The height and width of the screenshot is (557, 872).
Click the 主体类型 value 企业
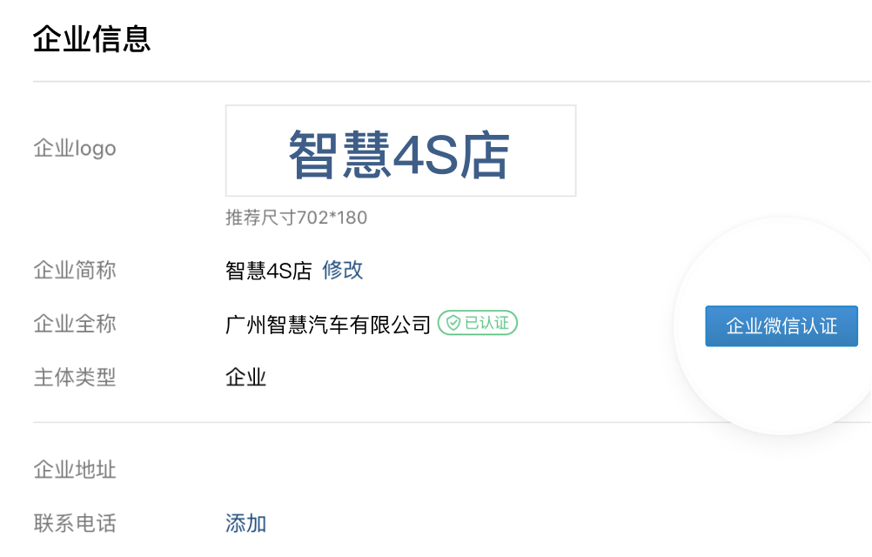[x=245, y=378]
